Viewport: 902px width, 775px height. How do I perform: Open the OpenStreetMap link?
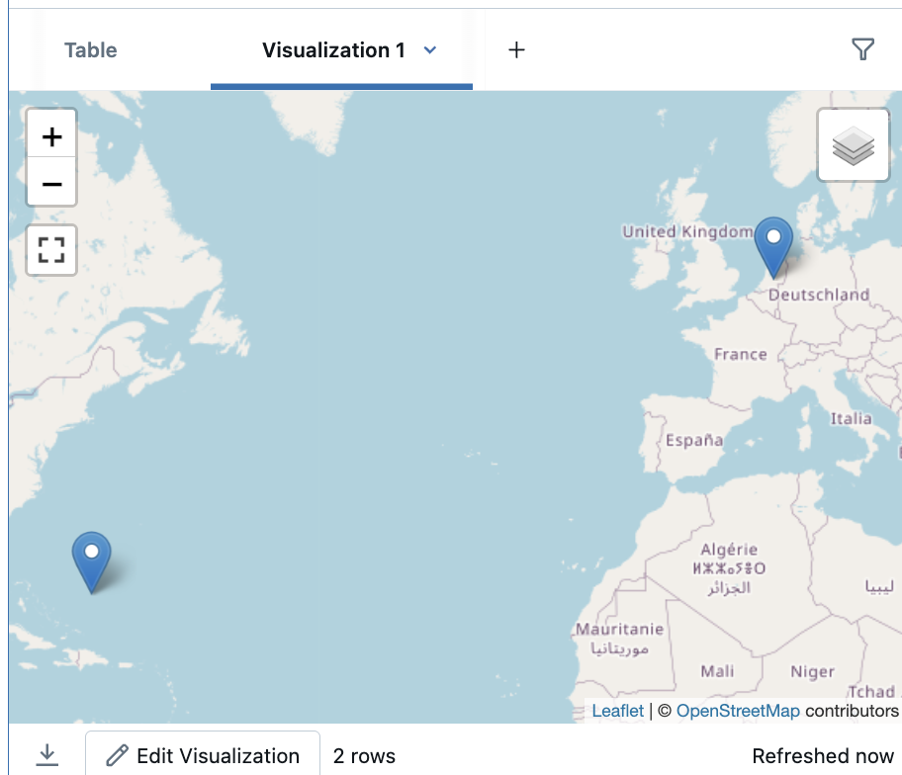click(738, 711)
